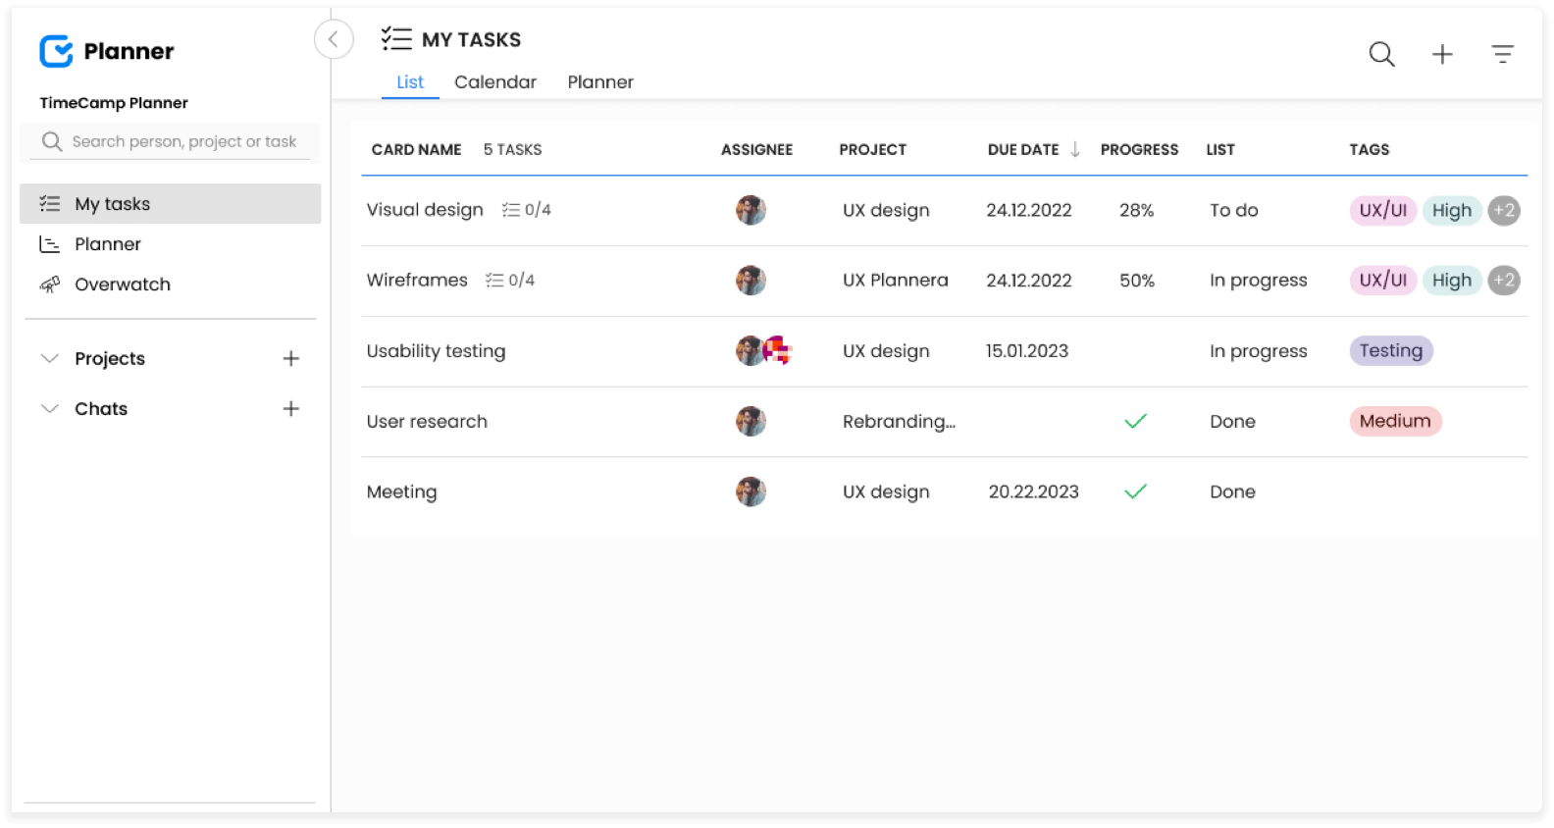Click UX/UI tag on Wireframes
The height and width of the screenshot is (828, 1554).
(x=1383, y=281)
